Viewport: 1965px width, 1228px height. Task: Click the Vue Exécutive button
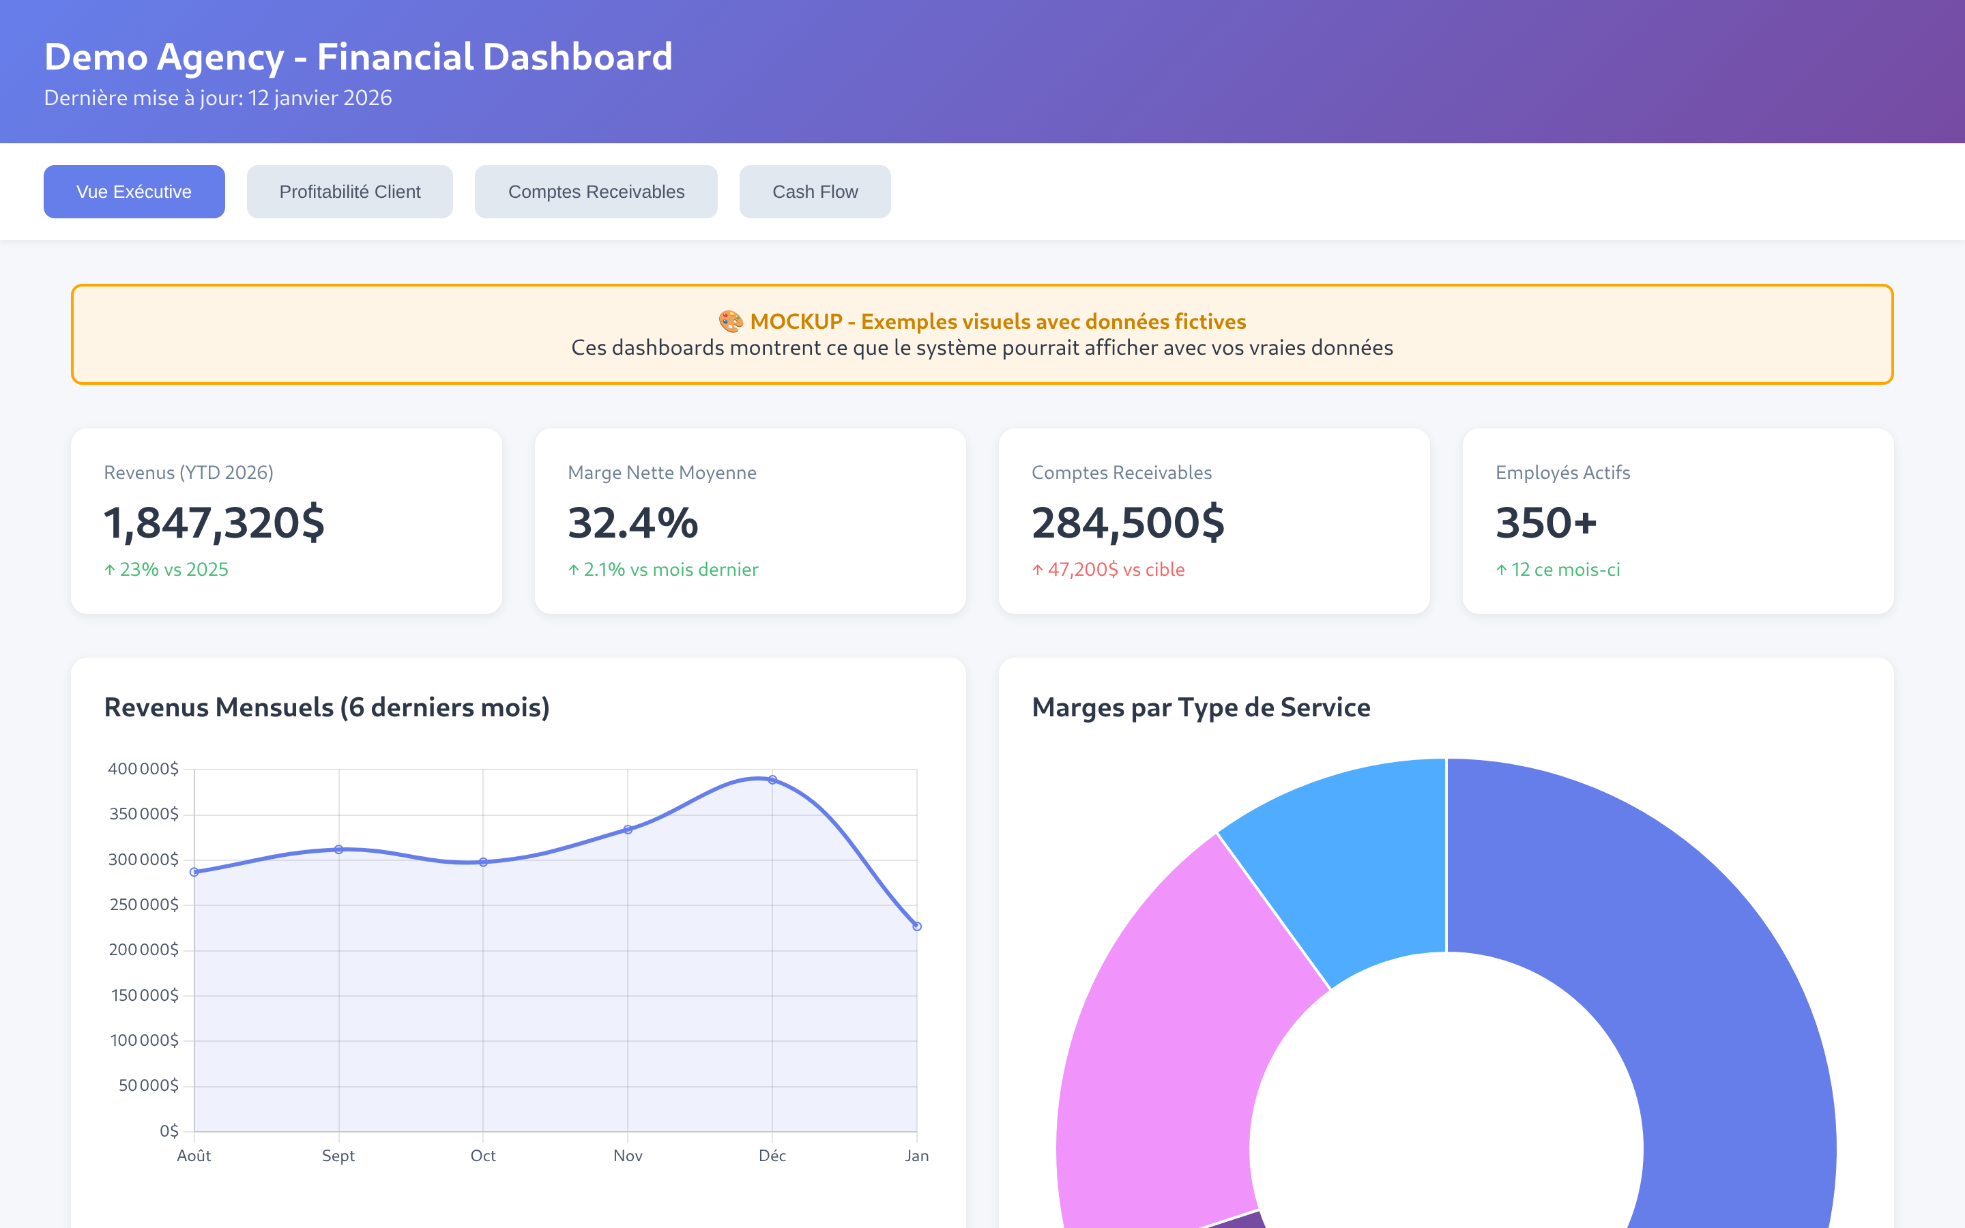click(x=134, y=192)
